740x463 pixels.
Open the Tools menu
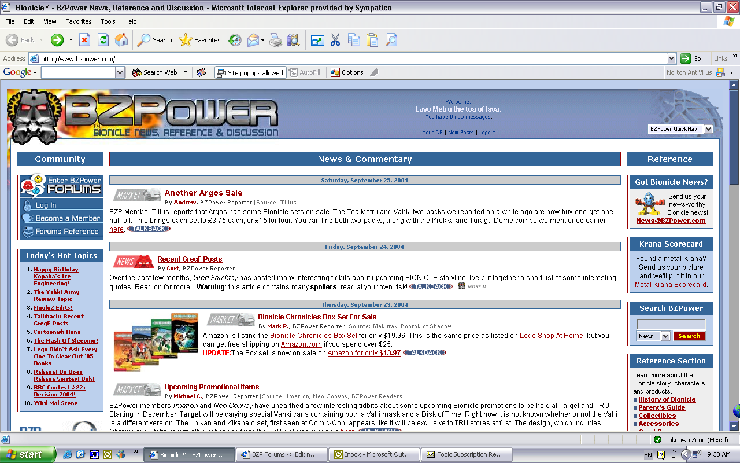[x=108, y=21]
